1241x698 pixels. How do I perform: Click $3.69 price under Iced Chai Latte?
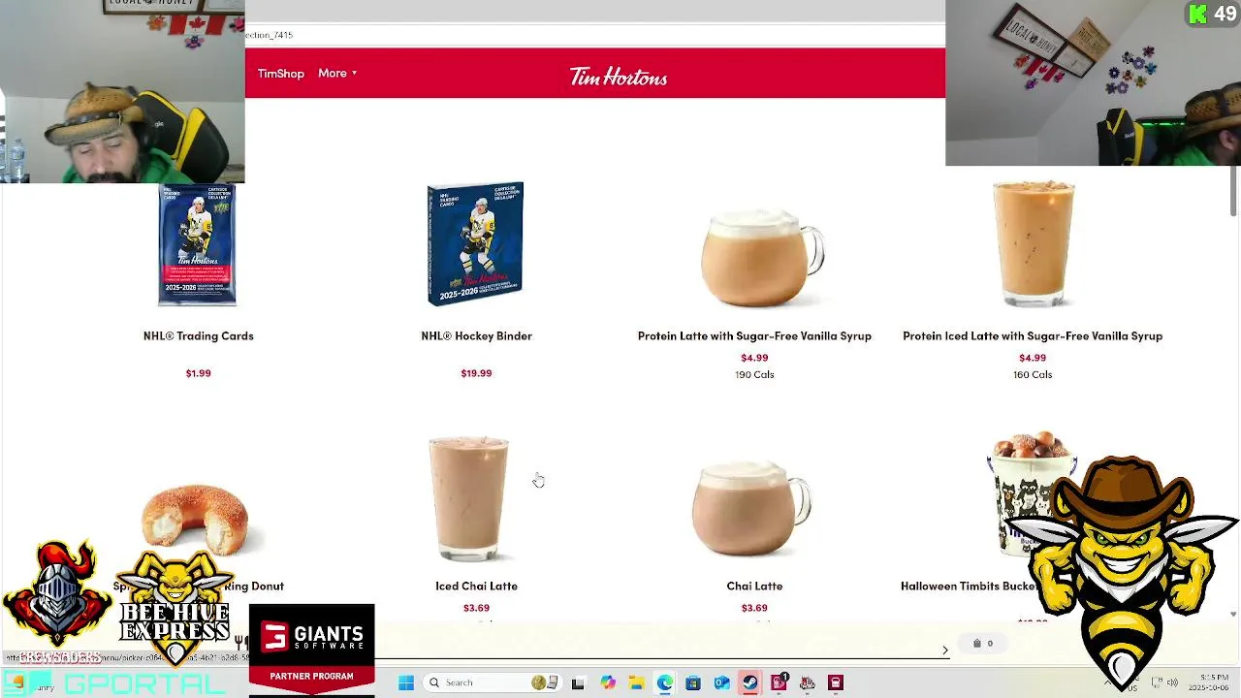476,608
